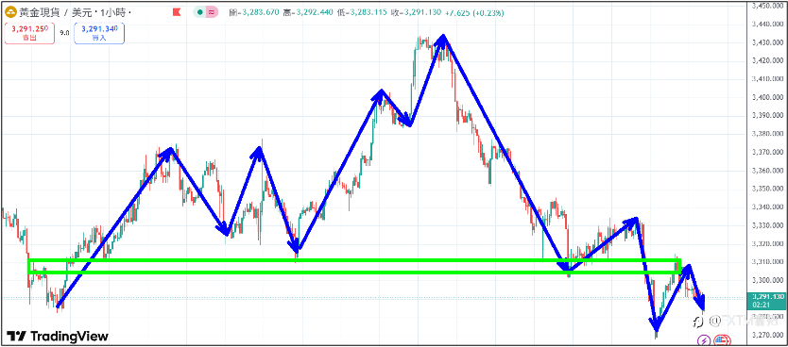This screenshot has height=347, width=788.
Task: Click the 3,270.000 price scale label
Action: click(x=767, y=336)
